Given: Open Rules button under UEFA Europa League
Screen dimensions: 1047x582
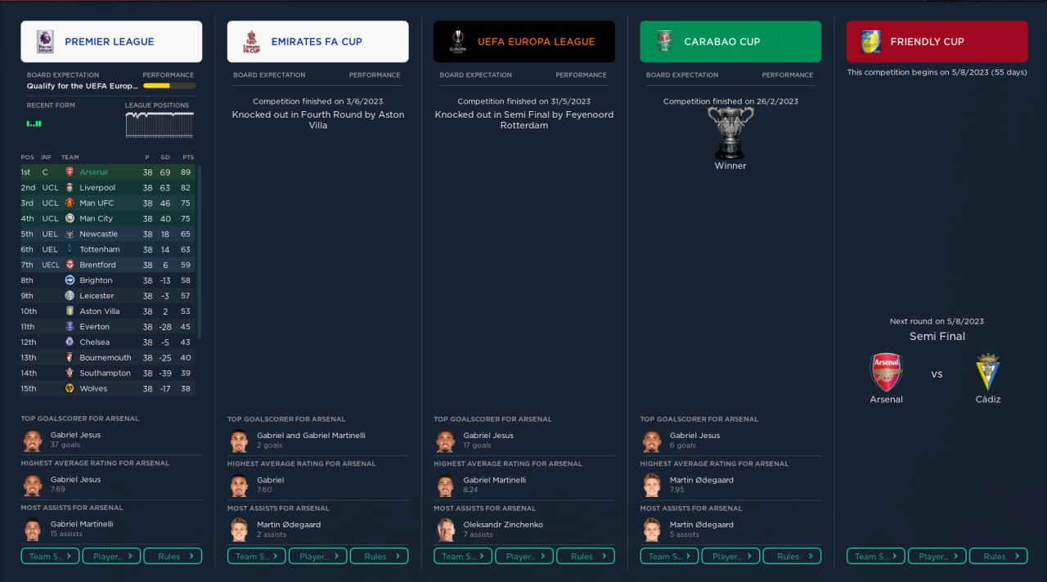Looking at the screenshot, I should 586,557.
